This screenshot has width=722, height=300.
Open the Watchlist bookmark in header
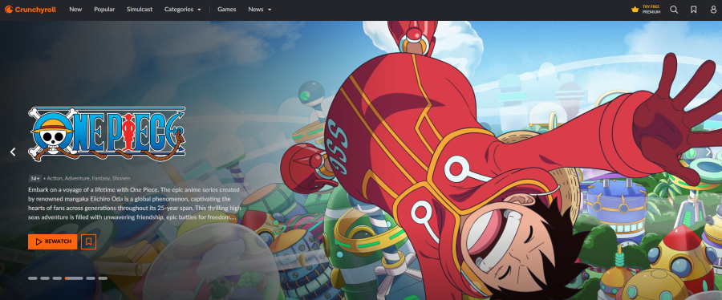tap(693, 10)
